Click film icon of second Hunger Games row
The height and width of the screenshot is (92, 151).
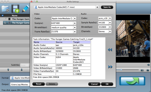point(9,23)
